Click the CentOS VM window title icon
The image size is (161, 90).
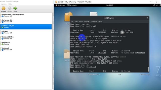pos(56,2)
